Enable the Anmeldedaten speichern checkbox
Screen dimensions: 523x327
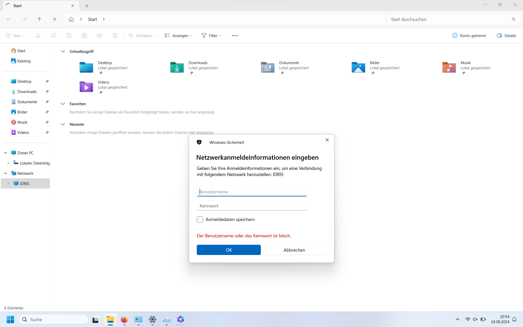(x=200, y=220)
